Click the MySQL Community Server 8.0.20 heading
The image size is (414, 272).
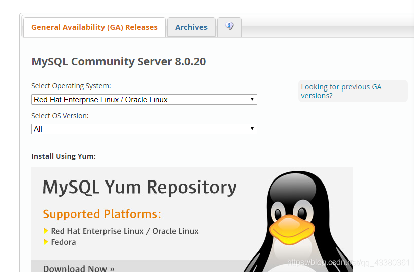(119, 62)
